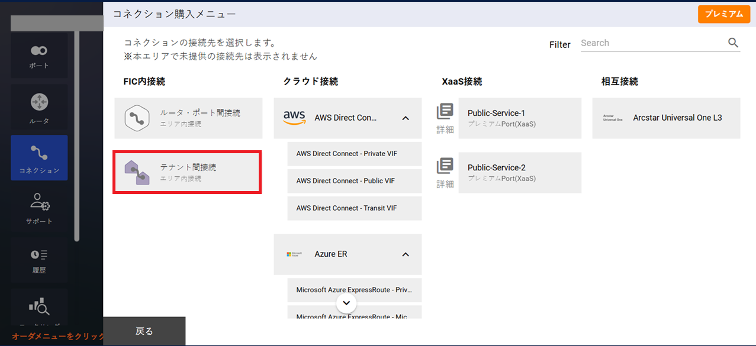Screen dimensions: 756x346
Task: Open the Support sidebar item
Action: [x=39, y=208]
